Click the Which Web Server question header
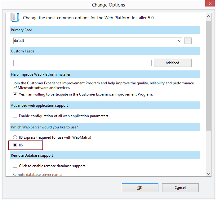This screenshot has height=201, width=217. point(105,127)
